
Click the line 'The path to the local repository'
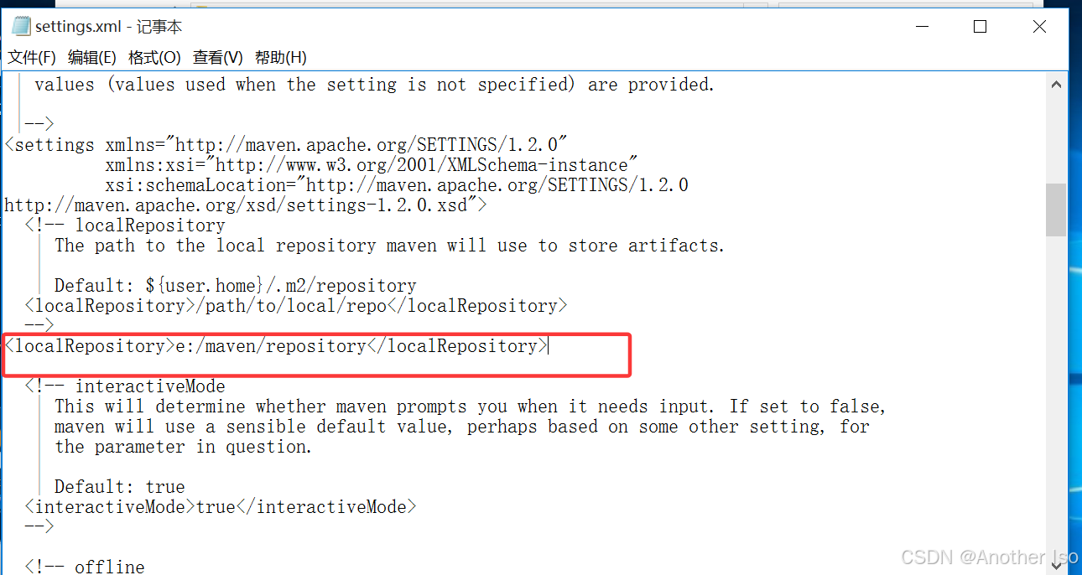tap(389, 246)
